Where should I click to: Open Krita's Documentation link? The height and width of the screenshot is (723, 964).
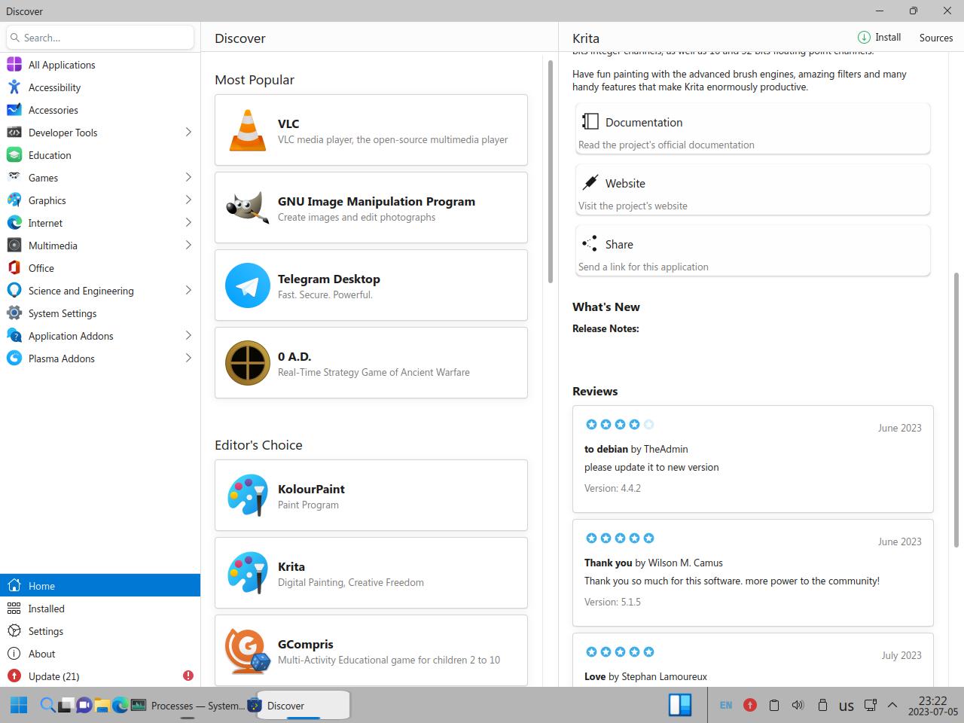pyautogui.click(x=753, y=129)
